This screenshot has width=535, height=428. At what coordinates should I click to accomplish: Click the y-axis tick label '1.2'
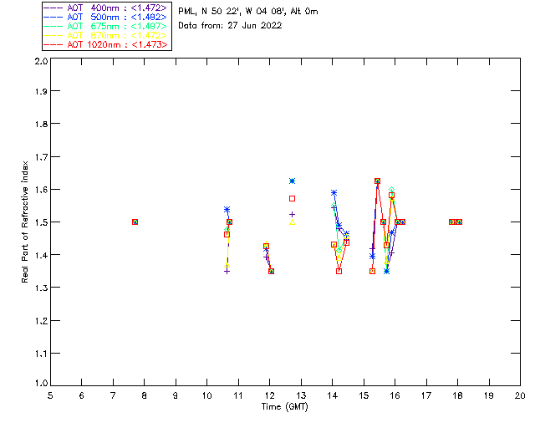click(x=41, y=321)
